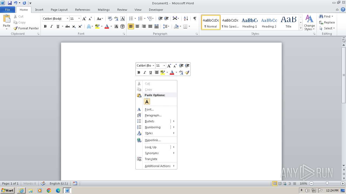This screenshot has height=194, width=346.
Task: Toggle Align Text Right in ribbon
Action: tap(144, 26)
